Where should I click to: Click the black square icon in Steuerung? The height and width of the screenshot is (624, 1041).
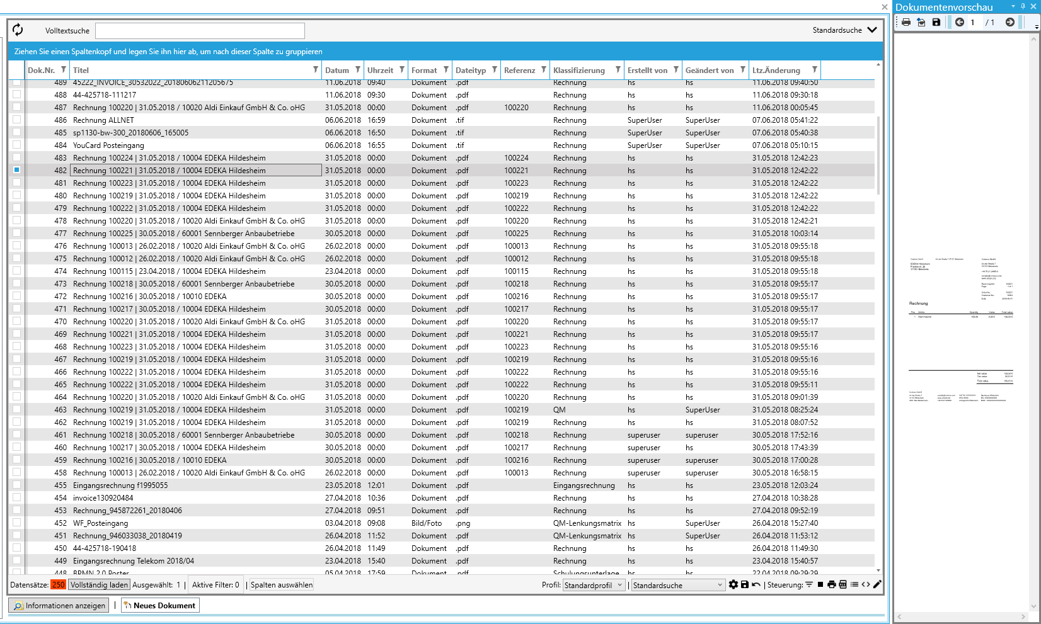tap(820, 584)
